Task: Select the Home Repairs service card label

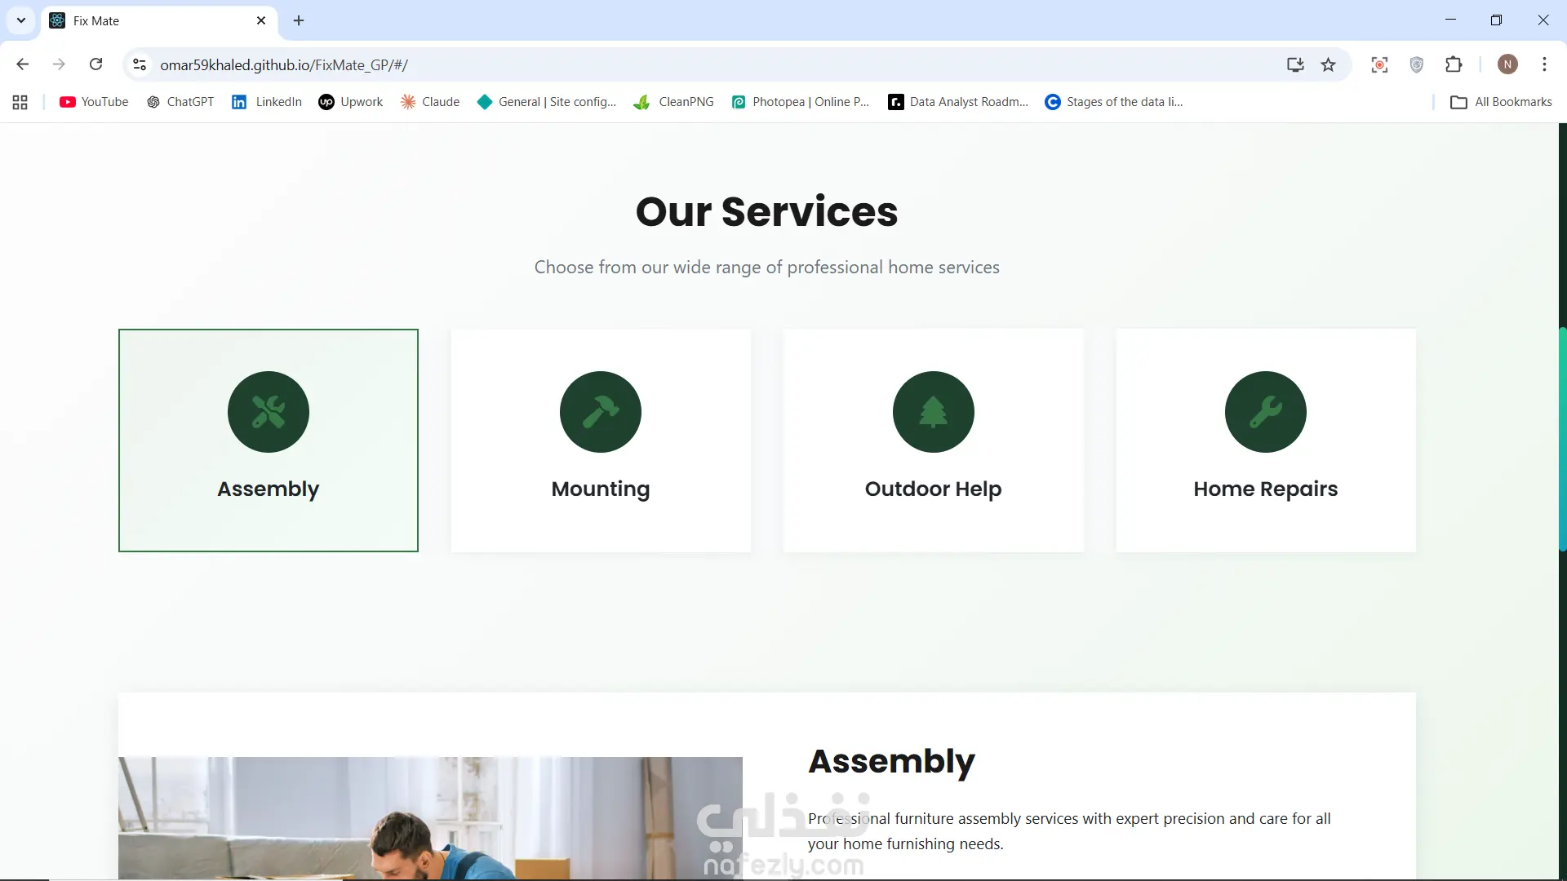Action: [x=1266, y=489]
